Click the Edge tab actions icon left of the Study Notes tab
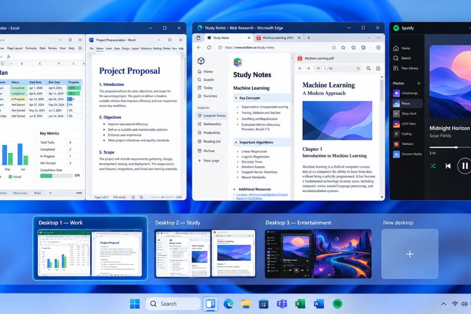 click(198, 38)
